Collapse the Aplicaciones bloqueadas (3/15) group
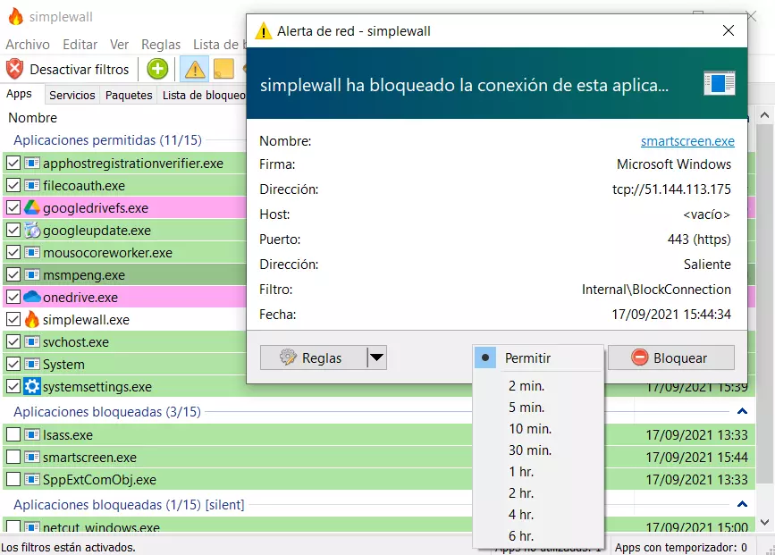Viewport: 775px width, 555px height. click(x=742, y=411)
